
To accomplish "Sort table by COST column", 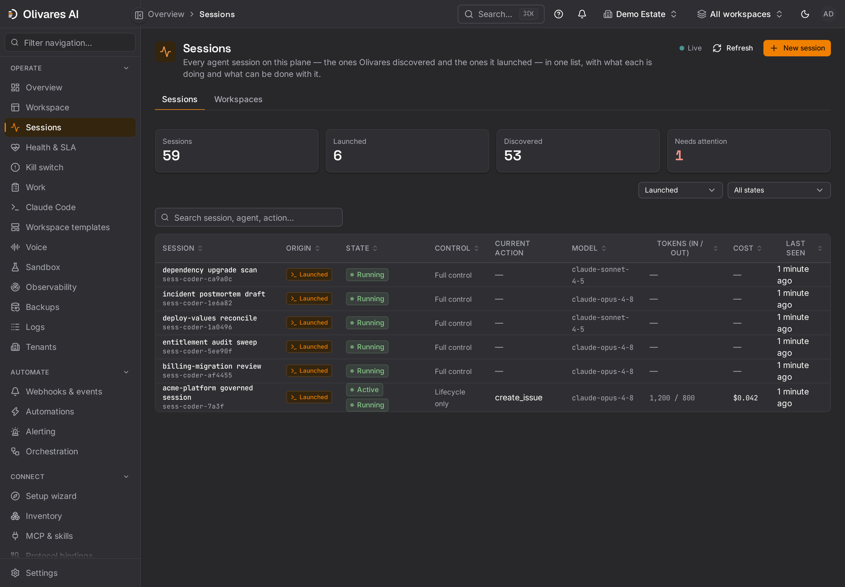I will (747, 248).
